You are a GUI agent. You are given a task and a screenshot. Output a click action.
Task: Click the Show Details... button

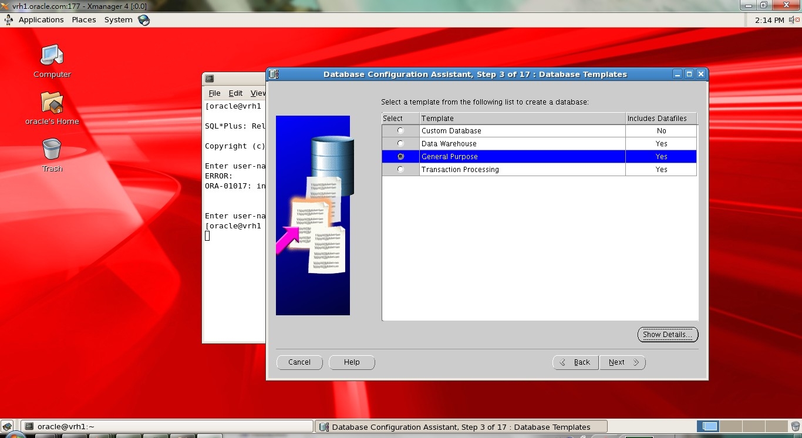tap(668, 335)
